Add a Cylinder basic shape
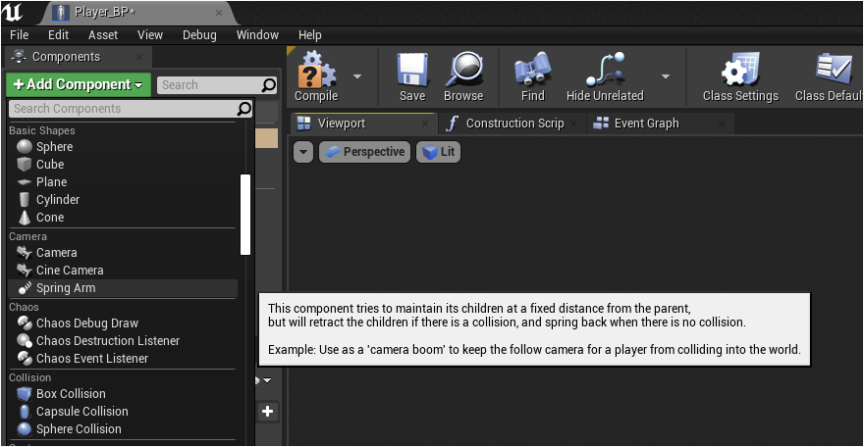864x447 pixels. [x=123, y=200]
